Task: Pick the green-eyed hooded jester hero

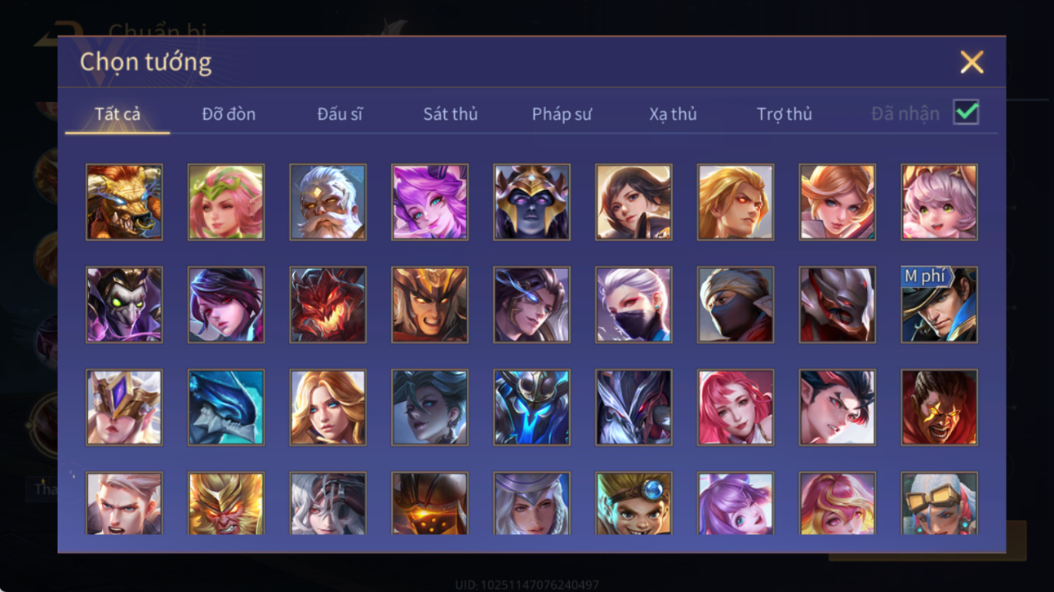Action: point(124,305)
